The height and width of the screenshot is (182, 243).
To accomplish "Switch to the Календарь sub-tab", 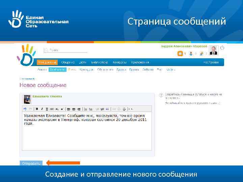I will [x=87, y=70].
